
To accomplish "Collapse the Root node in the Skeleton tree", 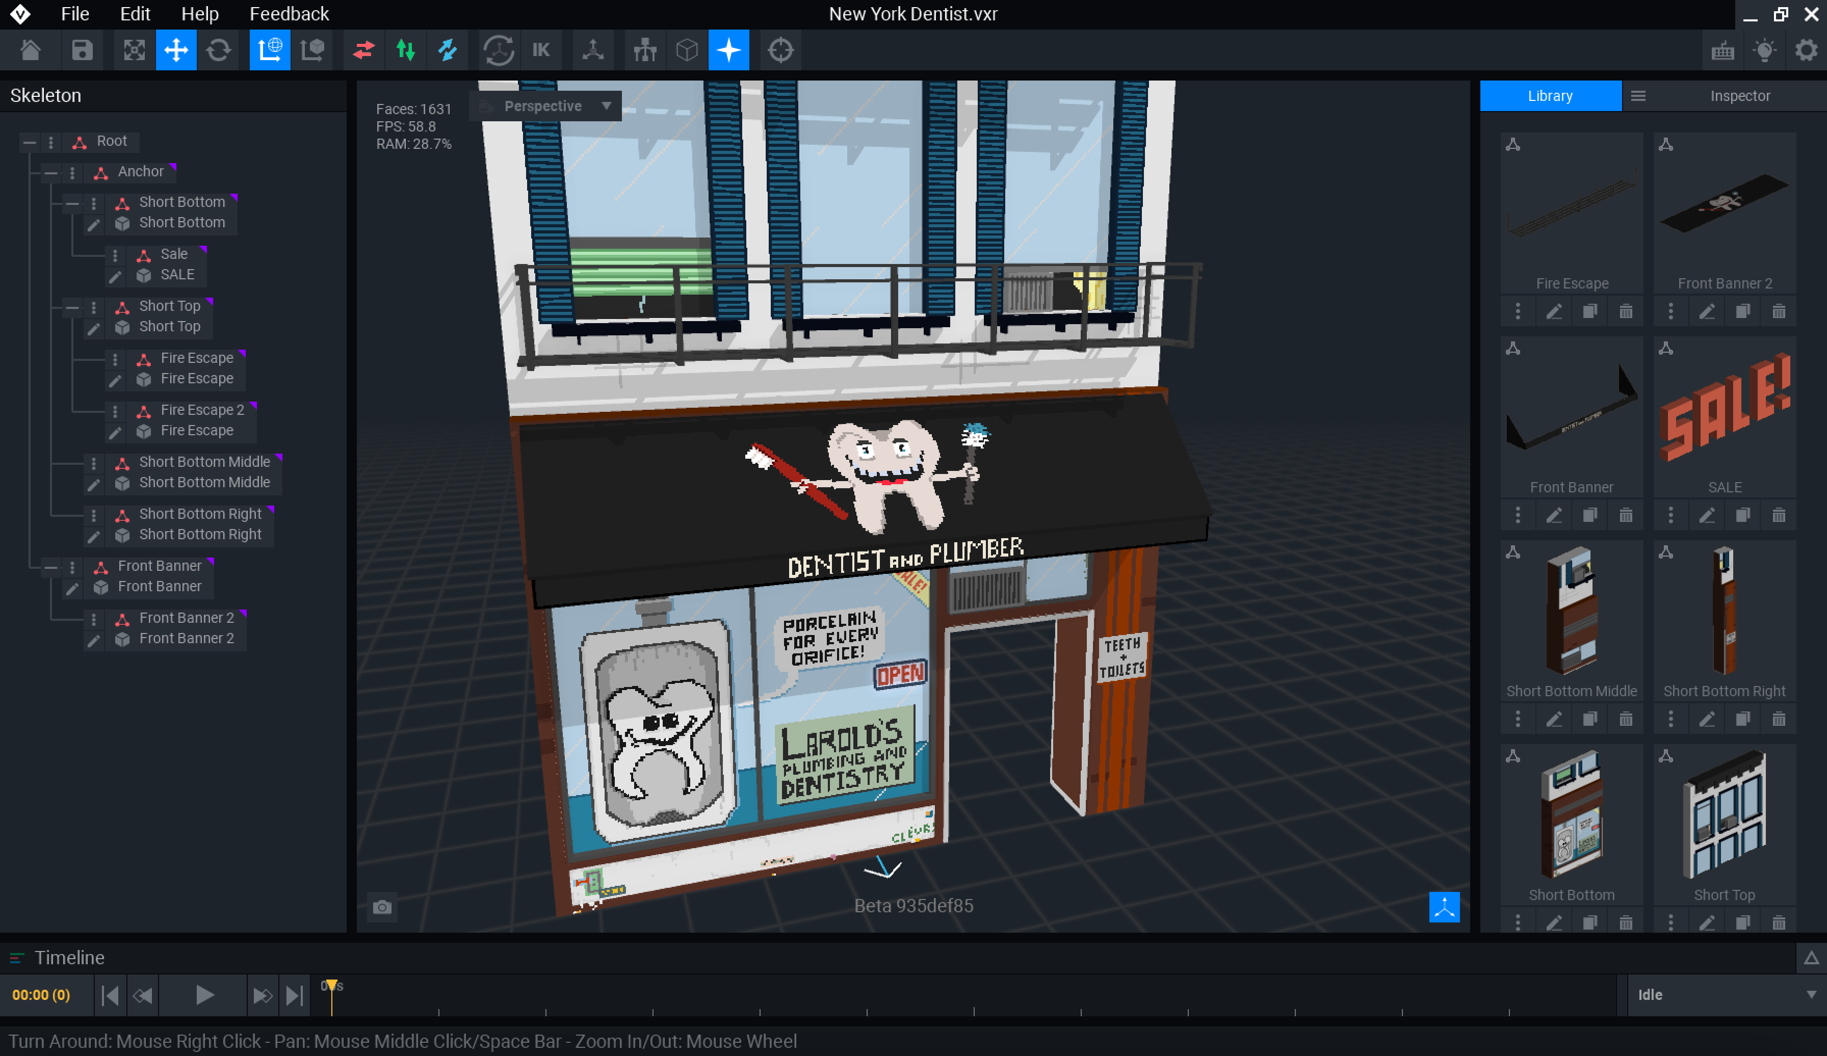I will (x=30, y=141).
